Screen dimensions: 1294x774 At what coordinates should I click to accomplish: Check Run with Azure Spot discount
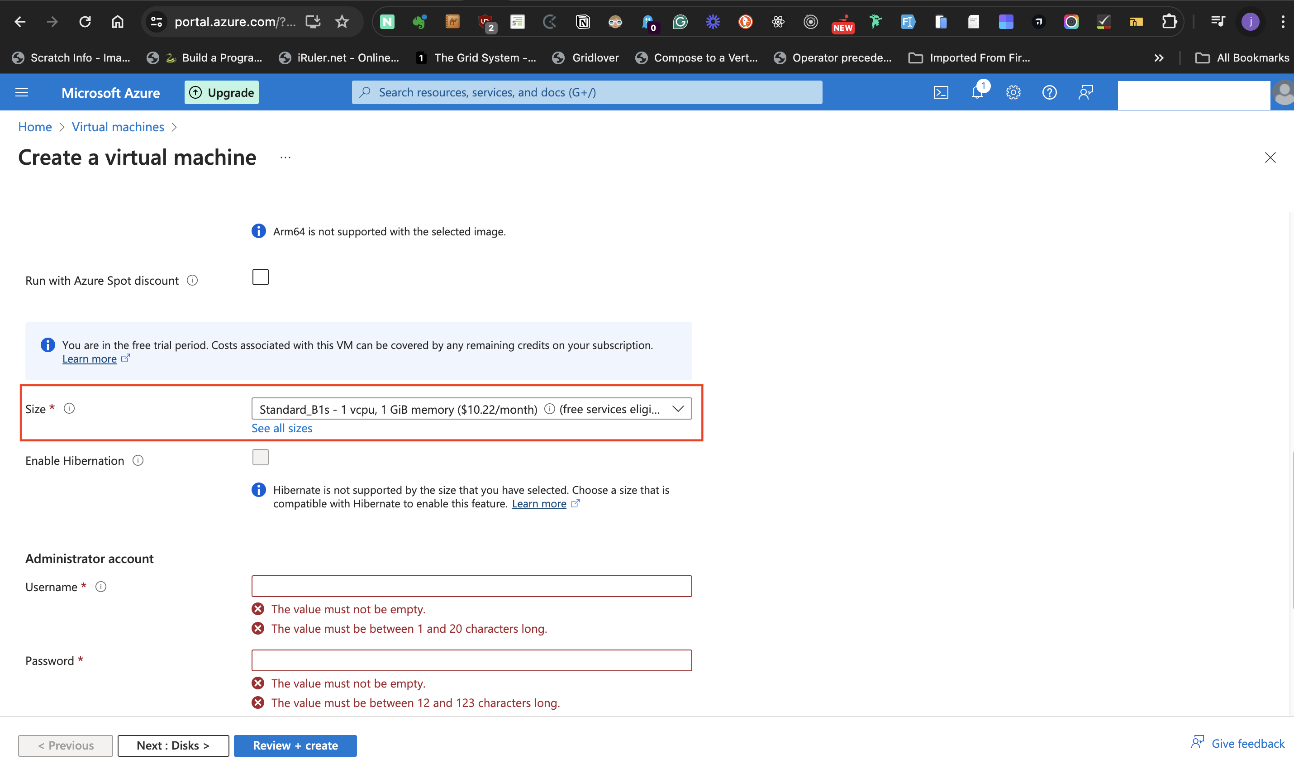pyautogui.click(x=260, y=277)
